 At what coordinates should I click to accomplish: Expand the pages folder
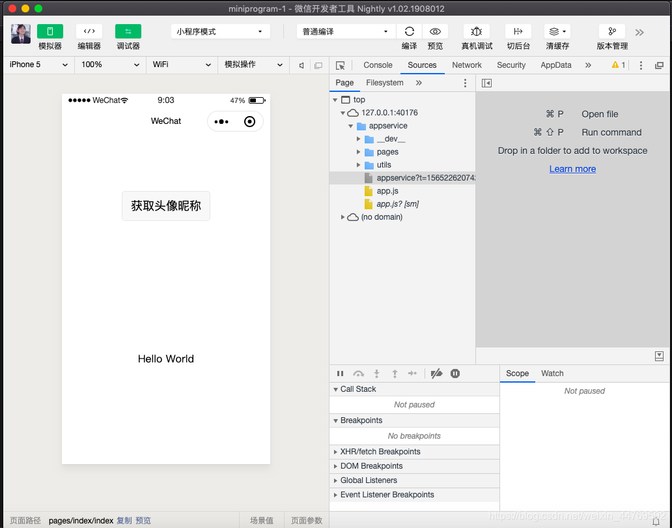click(x=358, y=152)
